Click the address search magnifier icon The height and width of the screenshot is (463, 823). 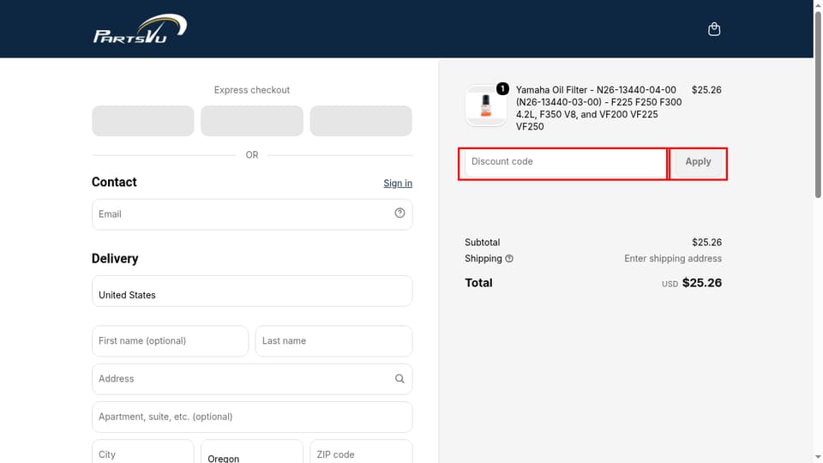pos(399,378)
